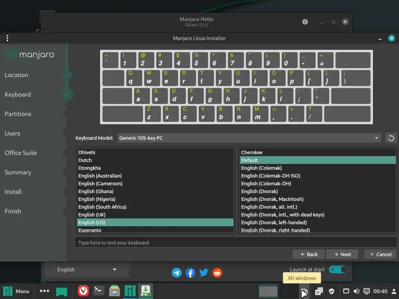Open the clipboard manager tray icon
The height and width of the screenshot is (299, 399).
(319, 291)
